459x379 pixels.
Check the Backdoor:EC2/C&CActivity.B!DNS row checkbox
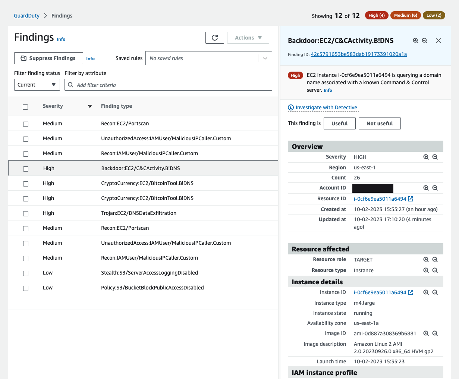[x=26, y=169]
